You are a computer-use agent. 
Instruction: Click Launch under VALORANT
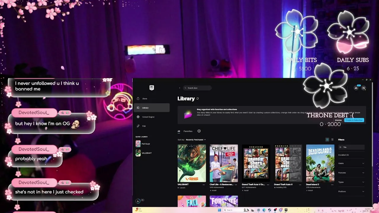(x=182, y=188)
